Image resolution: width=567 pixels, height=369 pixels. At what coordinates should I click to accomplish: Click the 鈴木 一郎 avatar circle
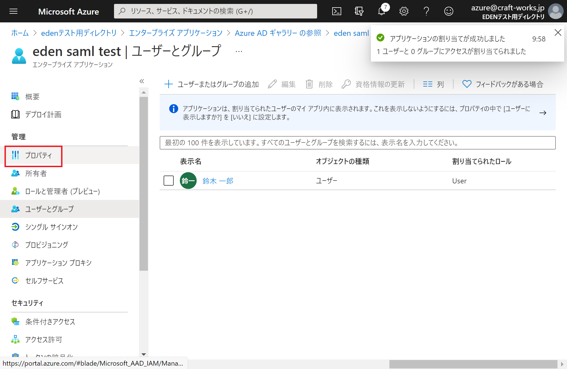[188, 181]
